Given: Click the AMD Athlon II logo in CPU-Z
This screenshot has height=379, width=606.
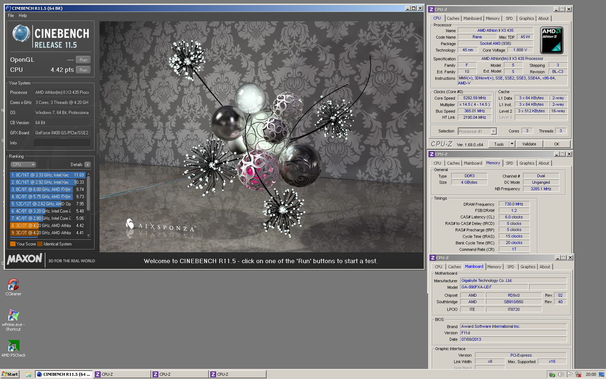Looking at the screenshot, I should [x=552, y=40].
